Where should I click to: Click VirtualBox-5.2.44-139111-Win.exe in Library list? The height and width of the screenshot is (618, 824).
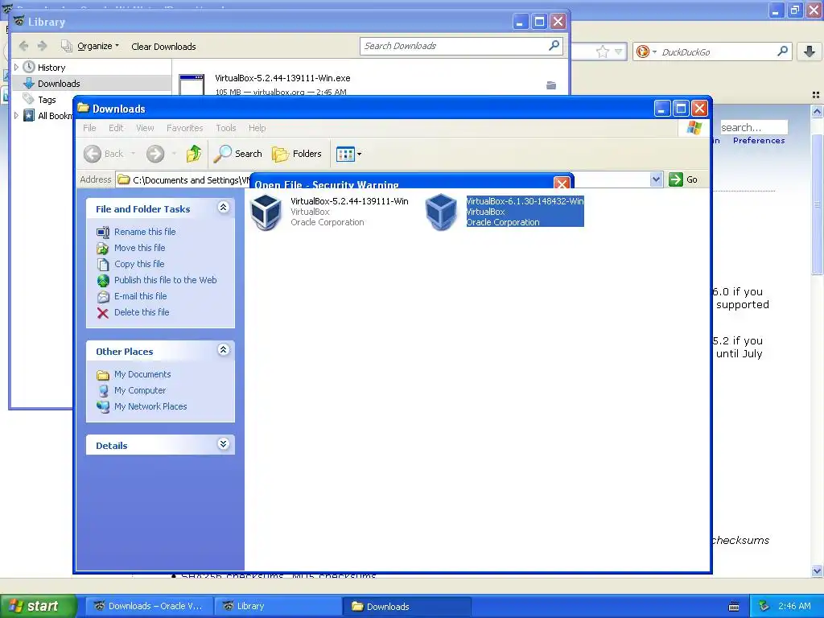pos(282,78)
